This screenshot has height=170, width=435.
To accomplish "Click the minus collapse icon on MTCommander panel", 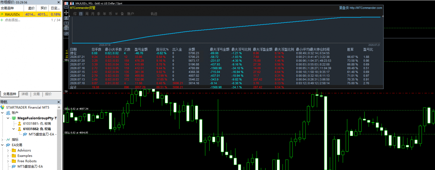I will (x=66, y=7).
